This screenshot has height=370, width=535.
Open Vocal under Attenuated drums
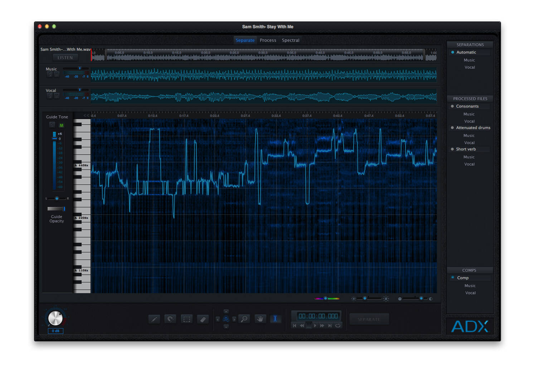tap(470, 143)
